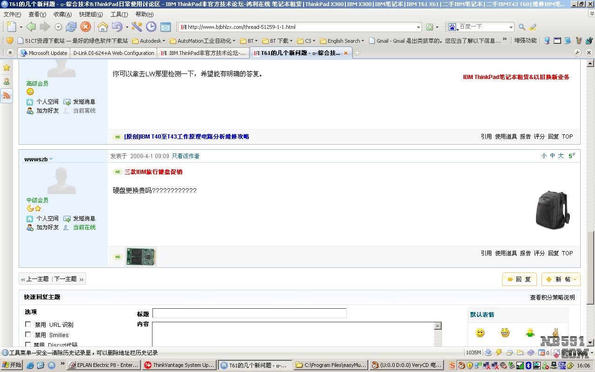Viewport: 595px width, 372px height.
Task: Click 个人空间 icon for wwwszb
Action: click(x=30, y=219)
